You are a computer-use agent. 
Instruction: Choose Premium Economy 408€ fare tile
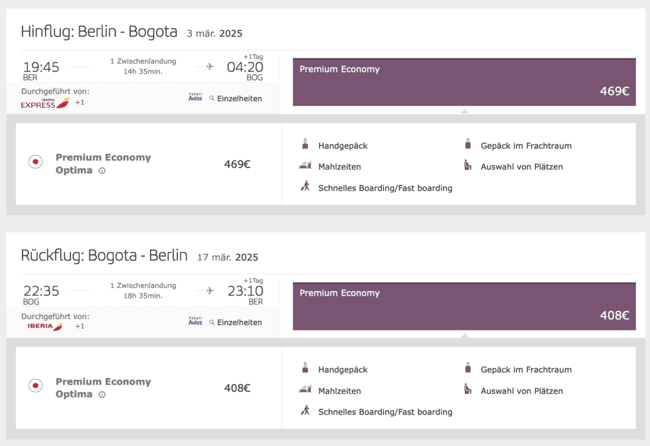click(x=464, y=306)
